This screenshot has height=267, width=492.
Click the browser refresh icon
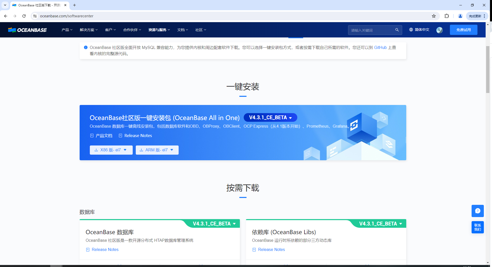tap(24, 16)
